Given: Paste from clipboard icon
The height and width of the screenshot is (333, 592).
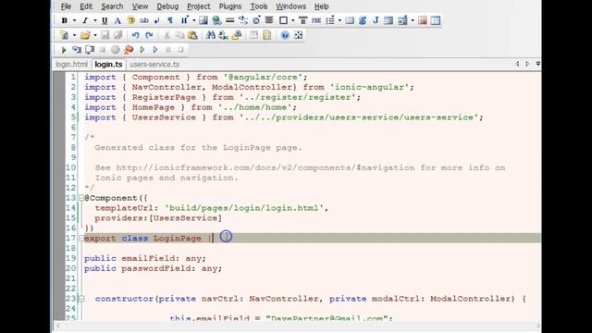Looking at the screenshot, I should (192, 35).
